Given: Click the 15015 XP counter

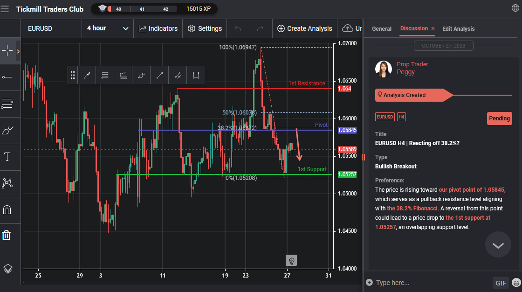Looking at the screenshot, I should [199, 9].
